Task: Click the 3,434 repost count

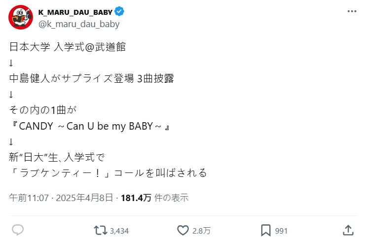Action: pyautogui.click(x=119, y=231)
